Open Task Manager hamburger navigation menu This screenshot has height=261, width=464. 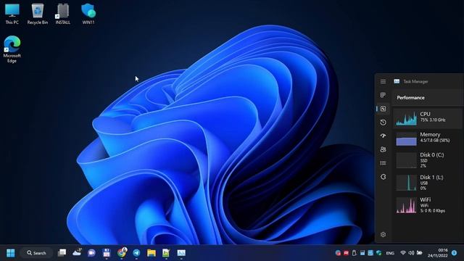(x=383, y=81)
